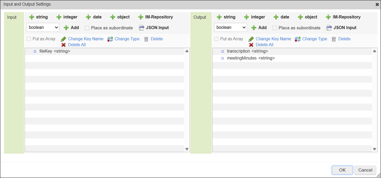This screenshot has width=381, height=178.
Task: Select the fileKey string item
Action: click(x=55, y=51)
